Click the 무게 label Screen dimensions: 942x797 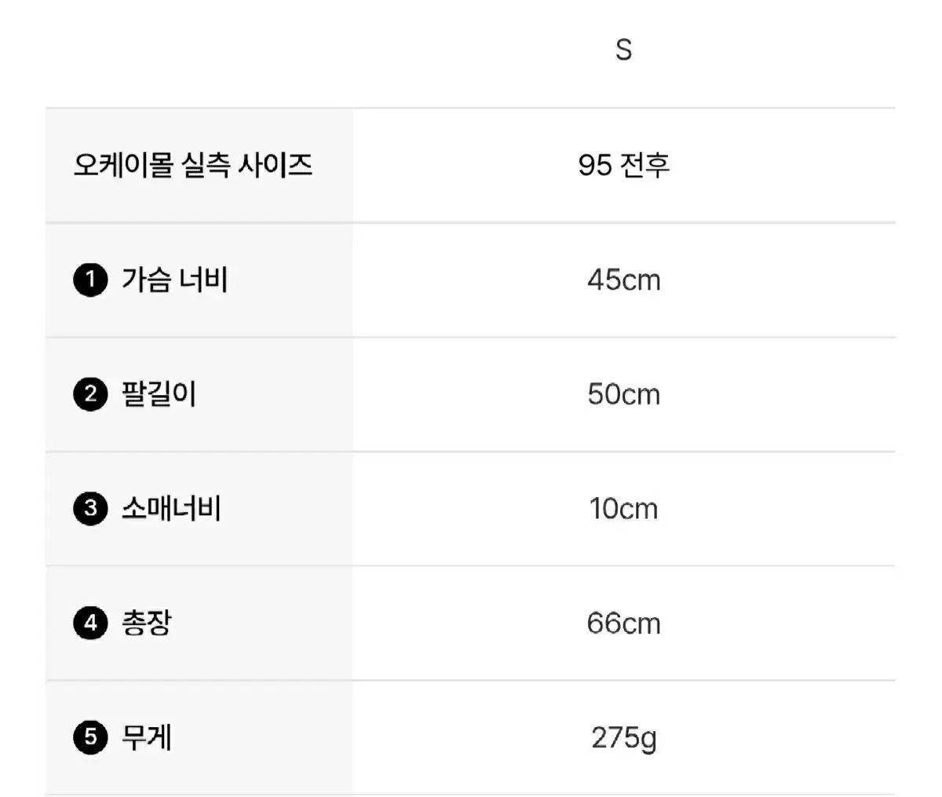[146, 738]
